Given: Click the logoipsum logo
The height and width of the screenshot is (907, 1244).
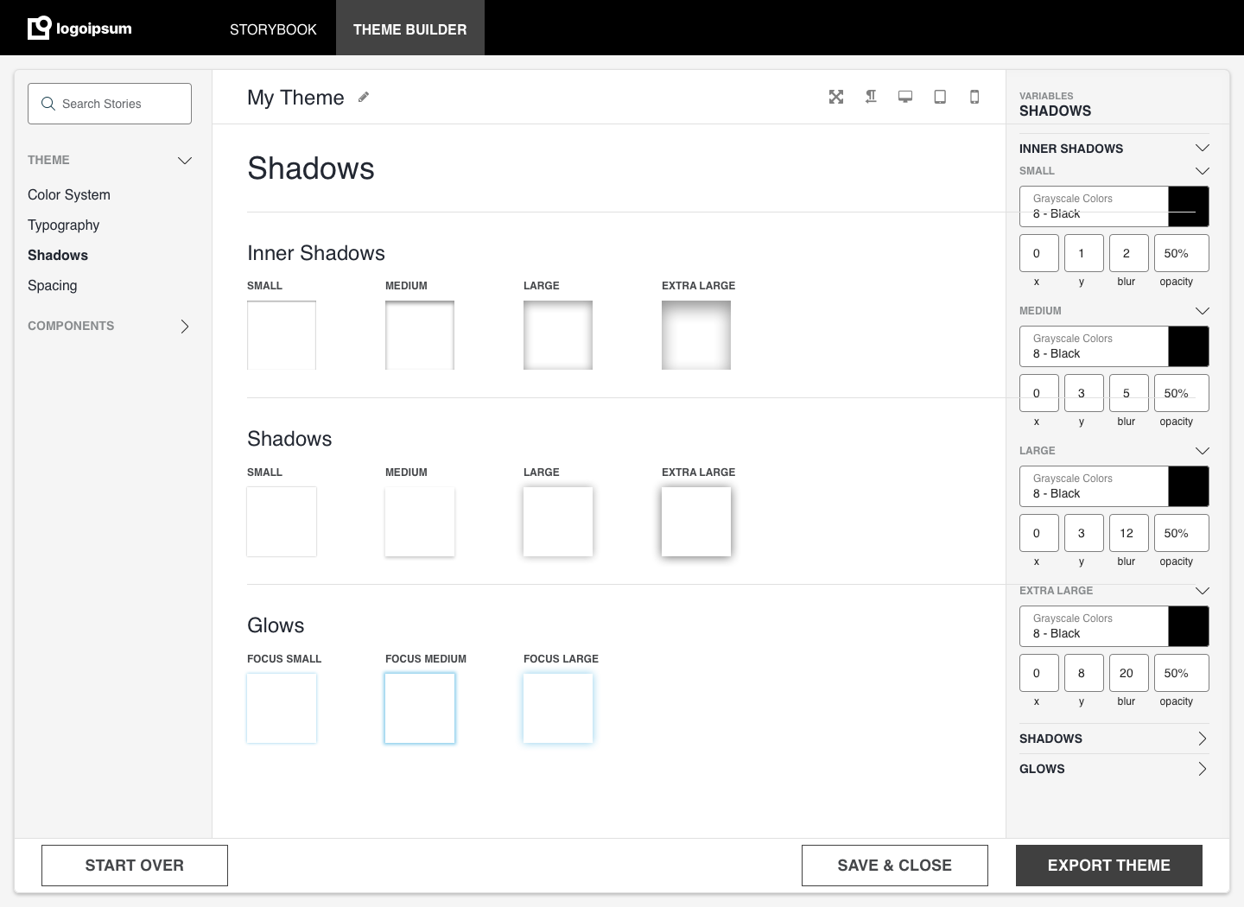Looking at the screenshot, I should (79, 28).
